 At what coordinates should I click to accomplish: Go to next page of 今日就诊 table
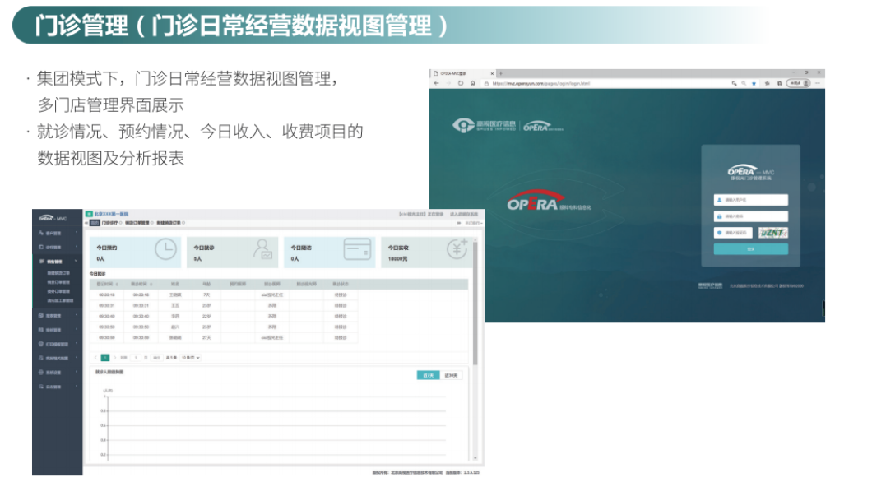114,358
